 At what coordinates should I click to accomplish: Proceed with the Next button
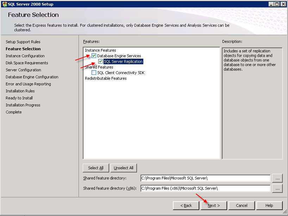214,205
